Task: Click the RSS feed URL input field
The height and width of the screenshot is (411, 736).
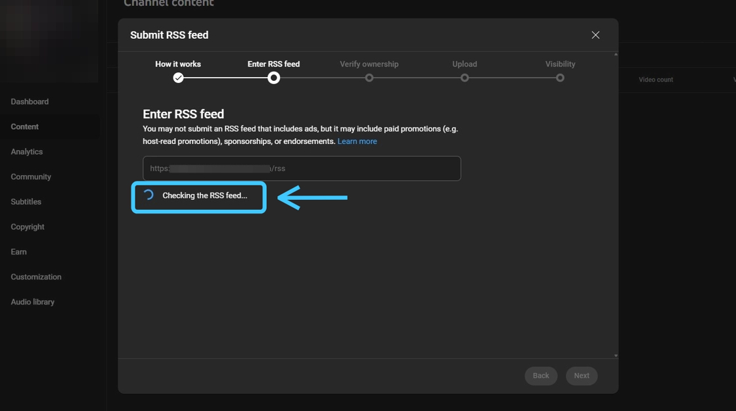Action: click(302, 168)
